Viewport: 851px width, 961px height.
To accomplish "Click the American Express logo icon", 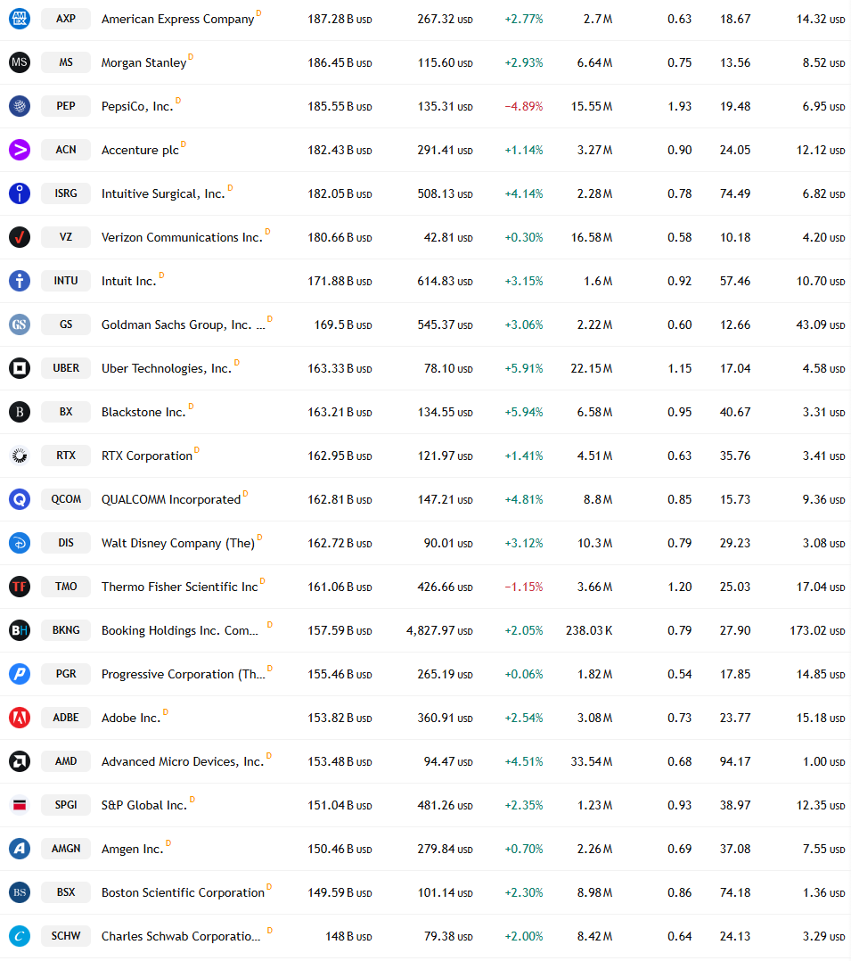I will [20, 19].
